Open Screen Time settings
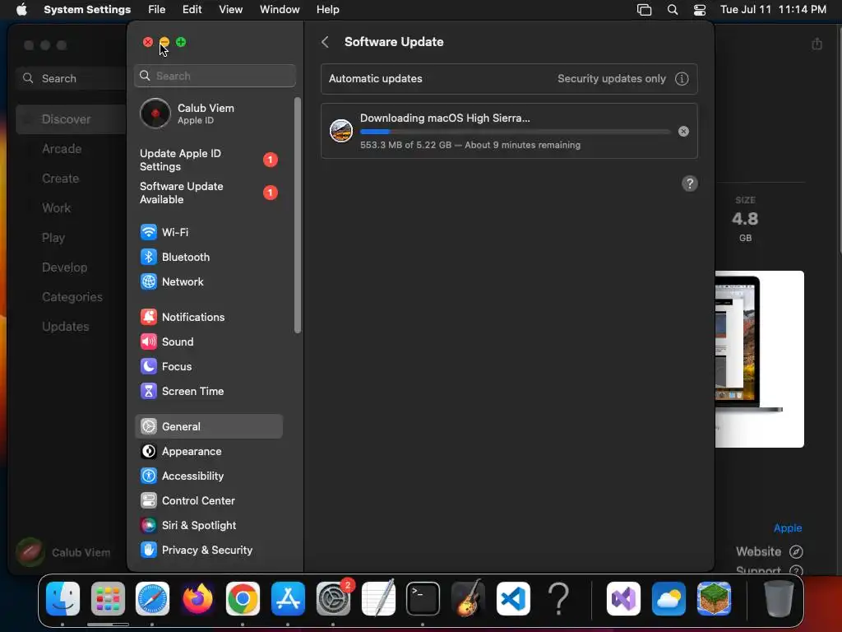842x632 pixels. (x=208, y=391)
